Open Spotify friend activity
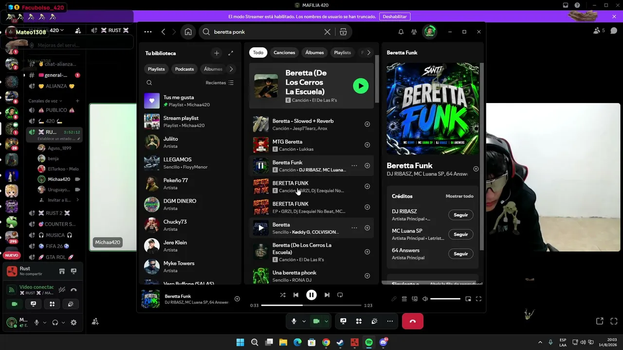Screen dimensions: 623x350 tap(414, 32)
